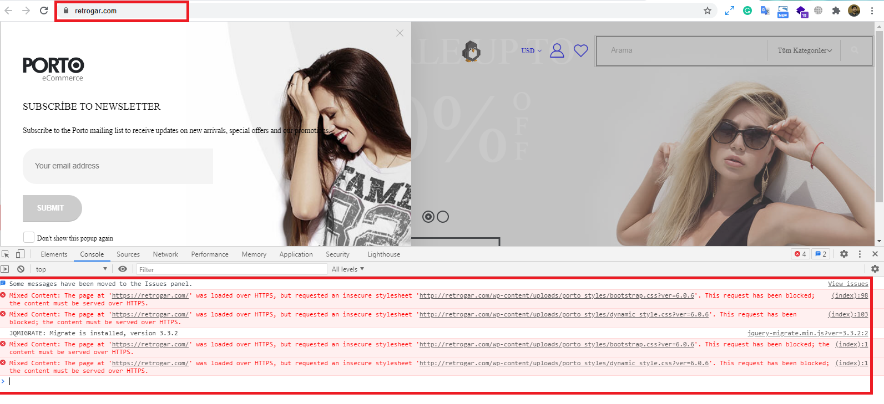Image resolution: width=884 pixels, height=404 pixels.
Task: Click the JQMIGRATE console message text
Action: [x=94, y=333]
